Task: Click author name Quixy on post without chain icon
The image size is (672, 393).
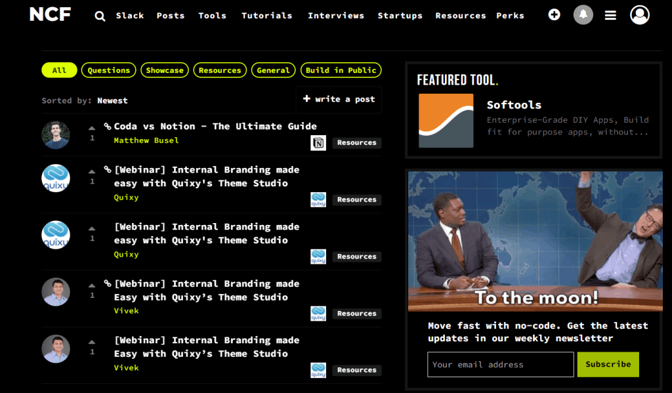Action: [127, 255]
